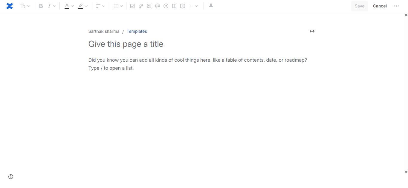Image resolution: width=408 pixels, height=188 pixels.
Task: Click the insert link icon
Action: (141, 6)
